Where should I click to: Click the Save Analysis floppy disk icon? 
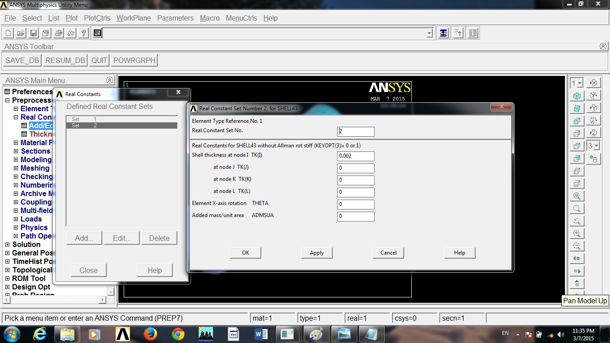pyautogui.click(x=33, y=33)
